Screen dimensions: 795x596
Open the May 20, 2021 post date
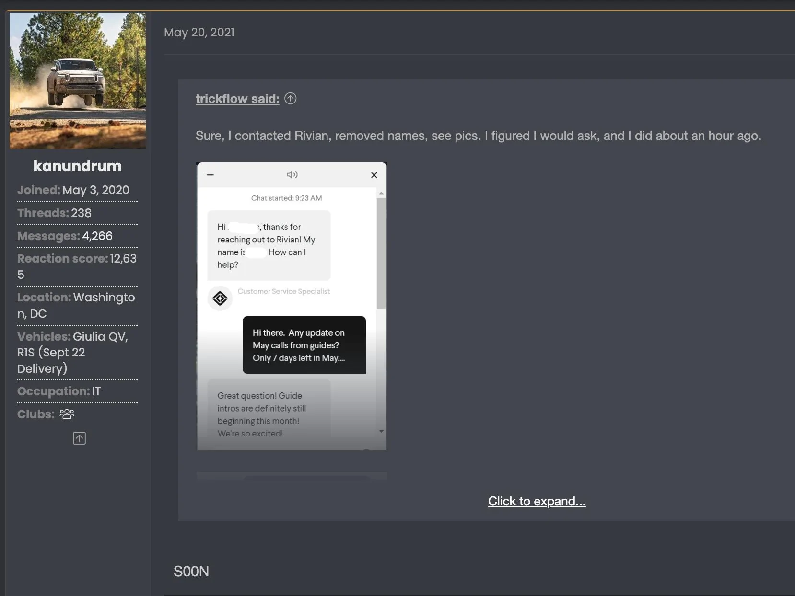click(199, 33)
